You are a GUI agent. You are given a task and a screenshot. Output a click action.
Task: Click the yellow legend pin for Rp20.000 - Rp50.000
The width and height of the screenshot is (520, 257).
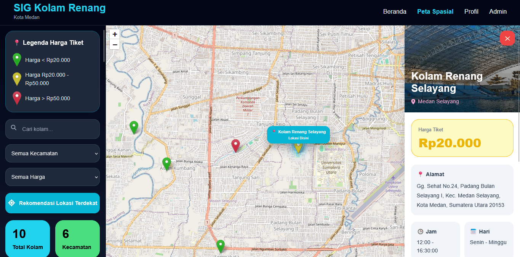click(x=17, y=79)
